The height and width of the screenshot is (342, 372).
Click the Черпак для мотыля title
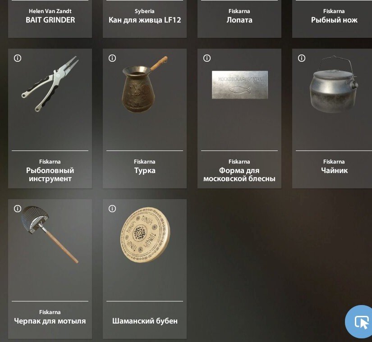[50, 321]
